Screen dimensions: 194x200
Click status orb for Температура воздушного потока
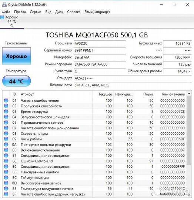point(6,189)
